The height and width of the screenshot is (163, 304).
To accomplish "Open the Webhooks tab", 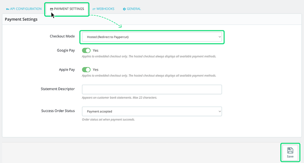I will pyautogui.click(x=103, y=9).
